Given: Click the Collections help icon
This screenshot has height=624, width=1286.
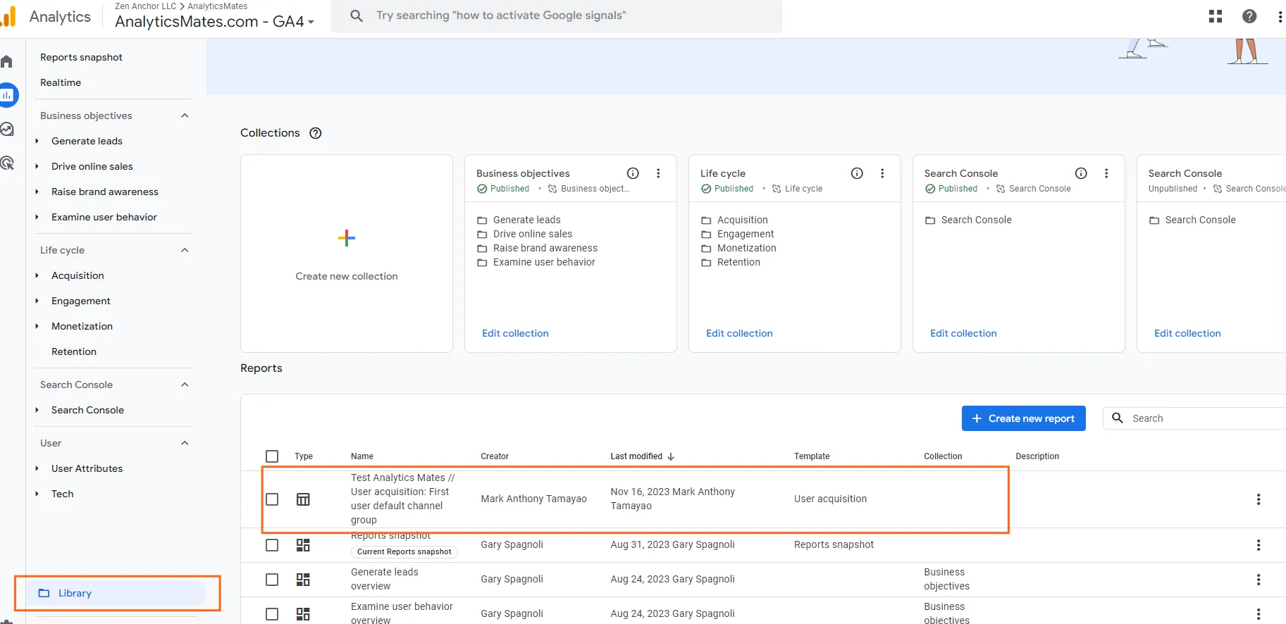Looking at the screenshot, I should [x=316, y=133].
